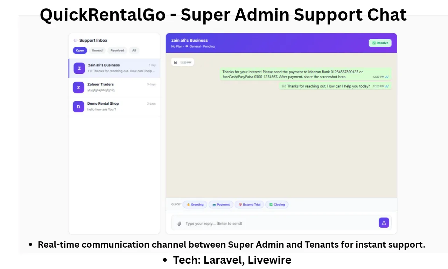Switch to the Open filter tab
The image size is (448, 269).
[x=80, y=50]
